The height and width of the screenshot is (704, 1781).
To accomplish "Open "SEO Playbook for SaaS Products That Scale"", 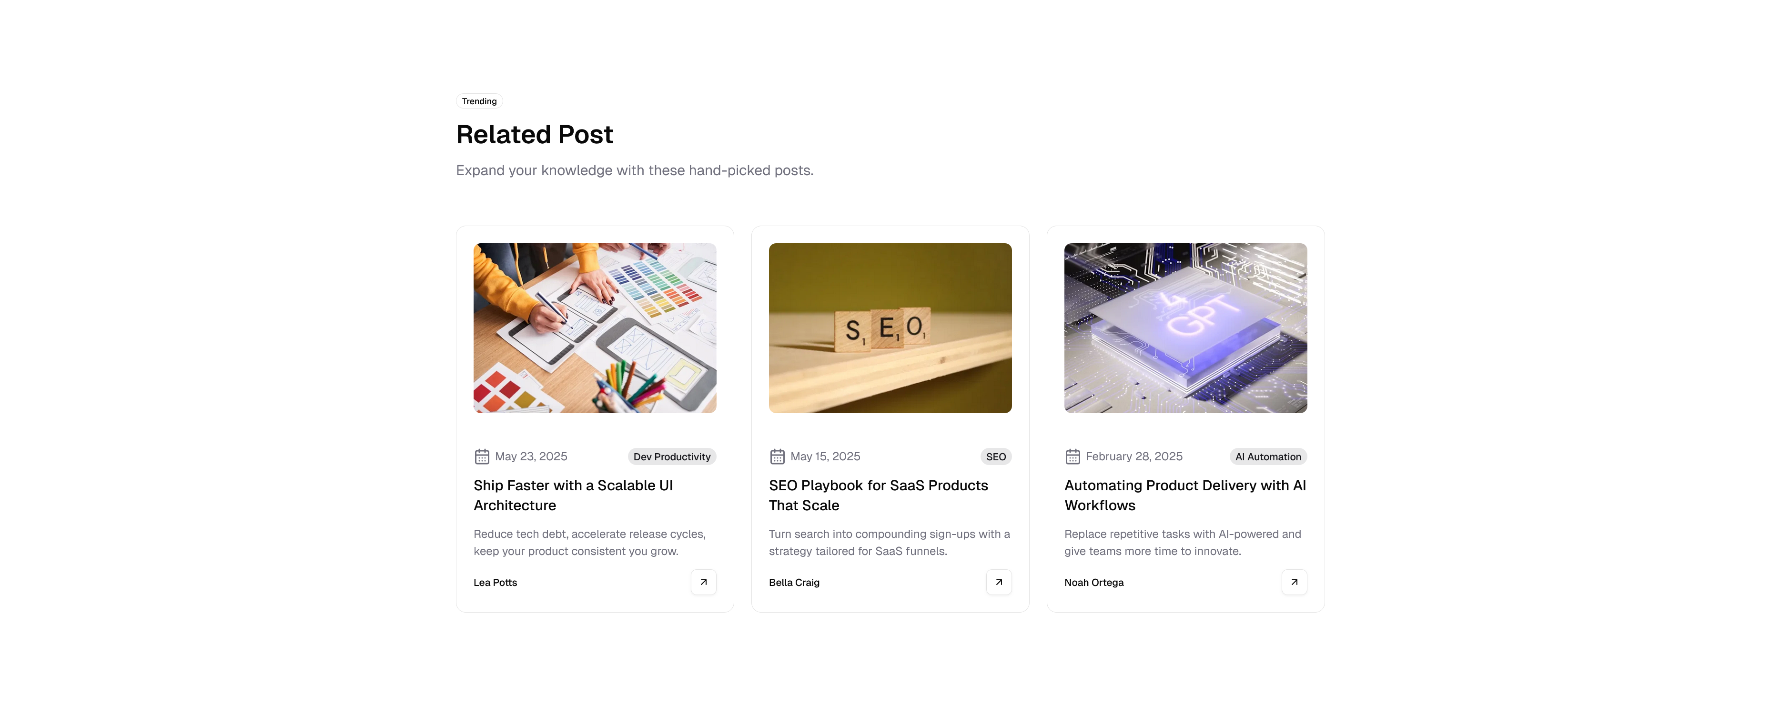I will pos(878,496).
